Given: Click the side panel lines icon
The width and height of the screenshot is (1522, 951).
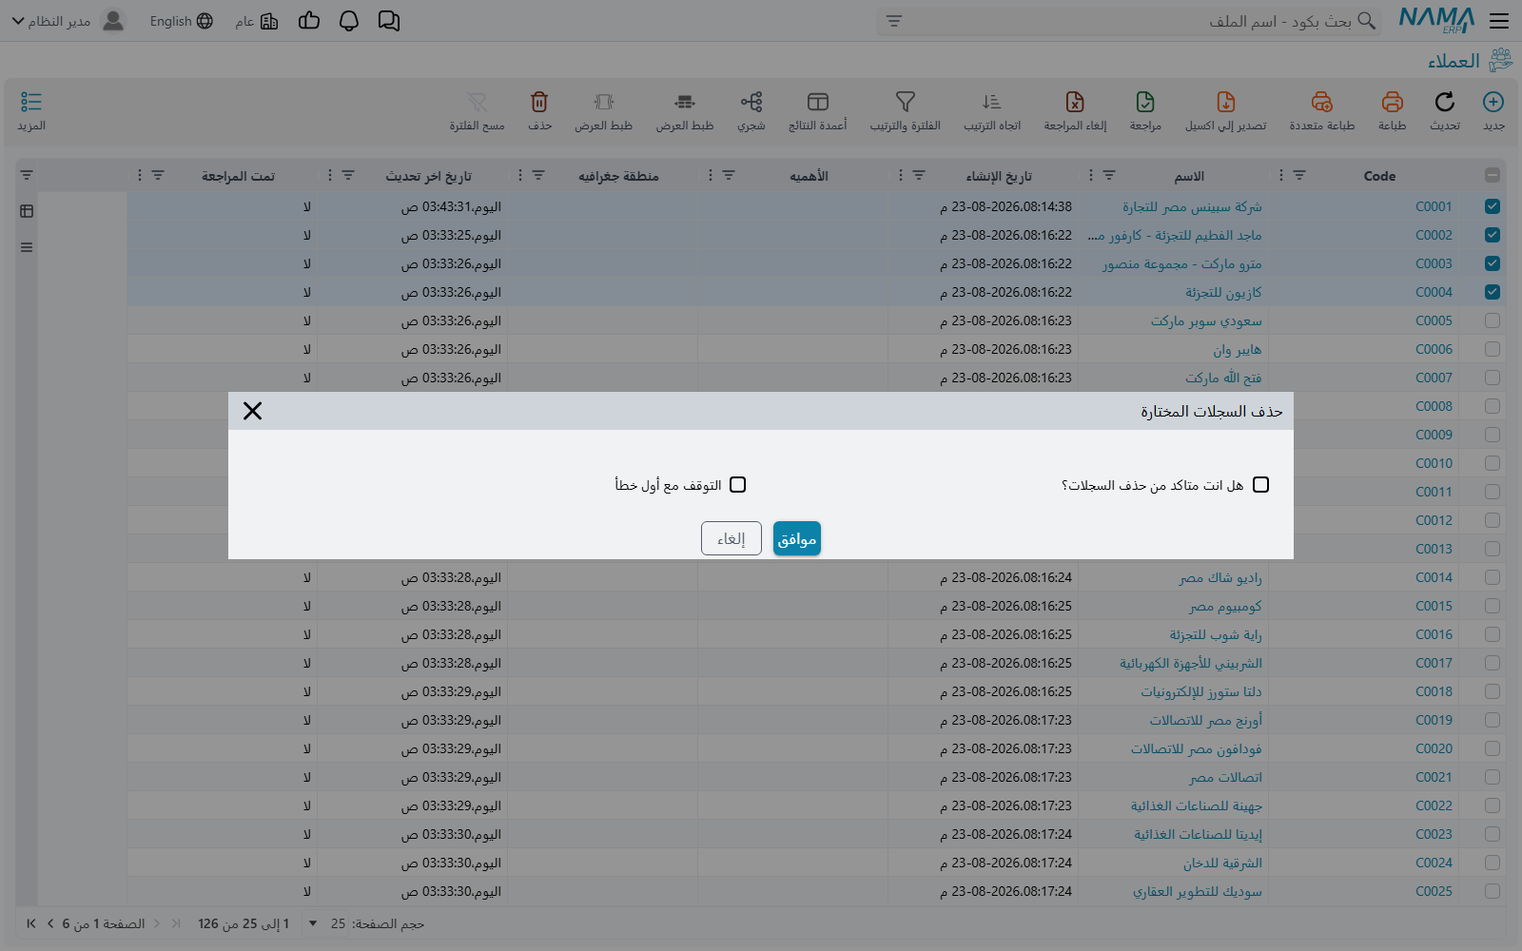Looking at the screenshot, I should click(27, 247).
